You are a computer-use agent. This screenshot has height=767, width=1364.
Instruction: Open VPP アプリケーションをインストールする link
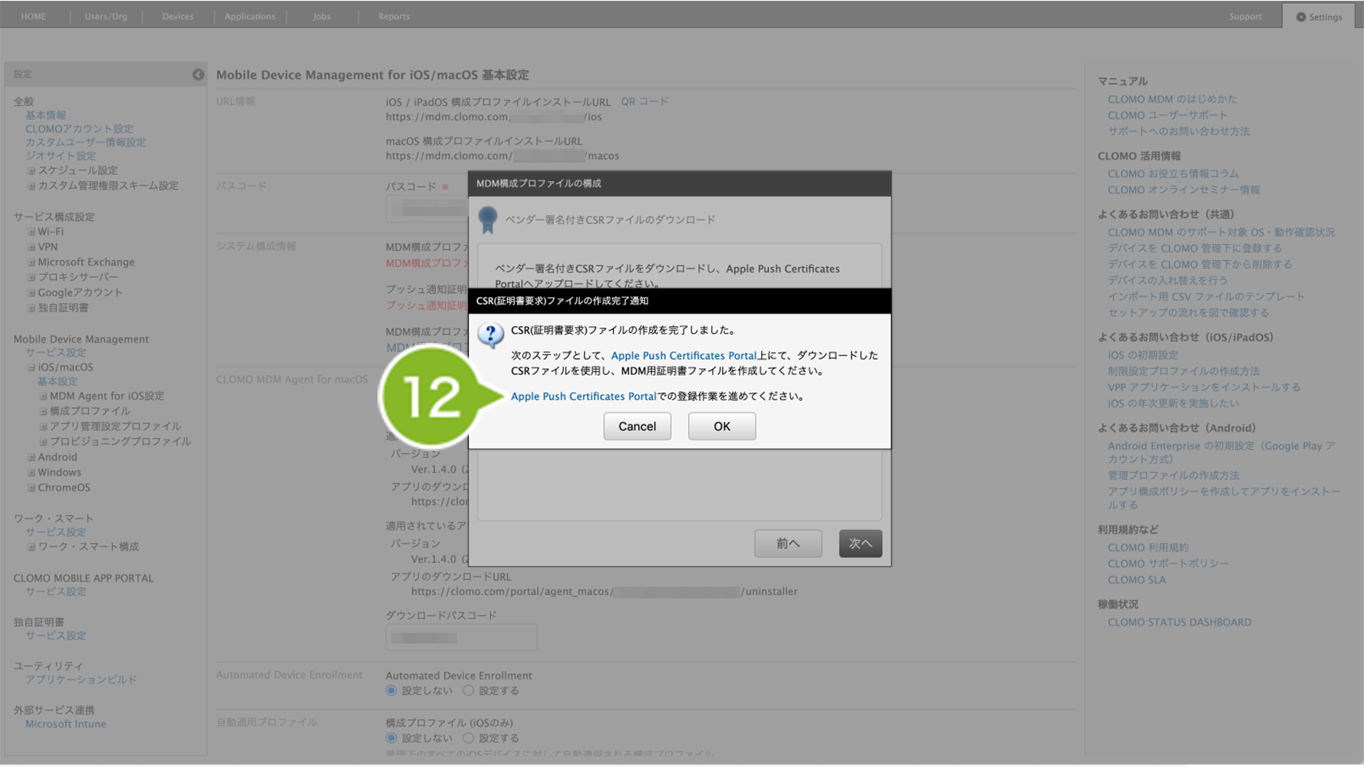click(1204, 387)
